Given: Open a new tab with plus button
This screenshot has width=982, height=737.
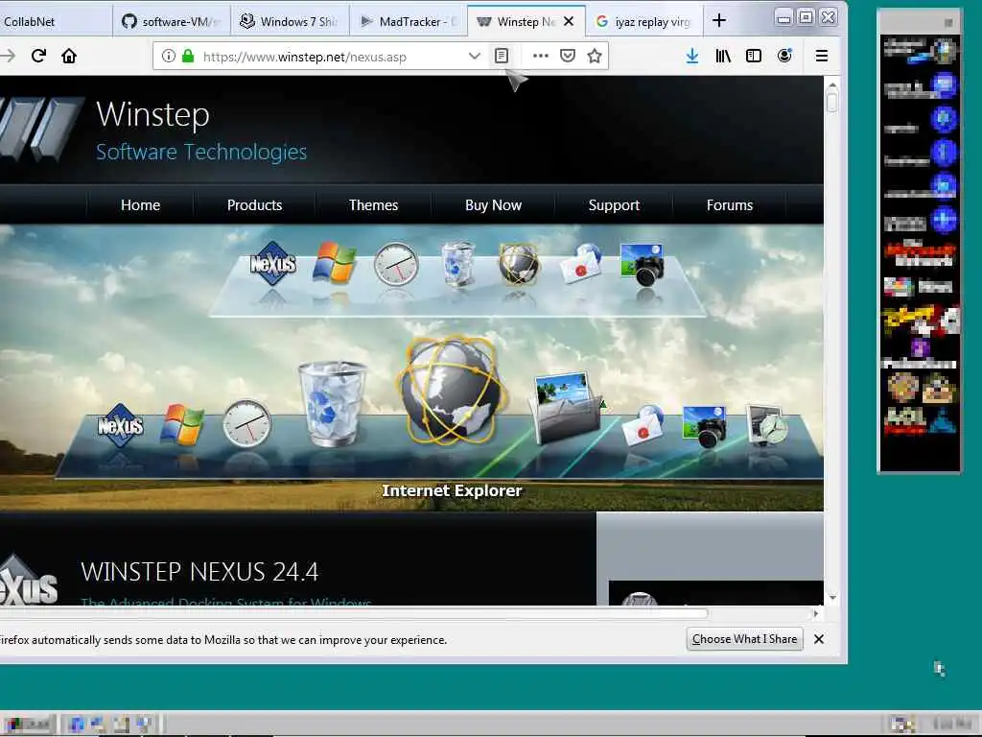Looking at the screenshot, I should [x=719, y=21].
